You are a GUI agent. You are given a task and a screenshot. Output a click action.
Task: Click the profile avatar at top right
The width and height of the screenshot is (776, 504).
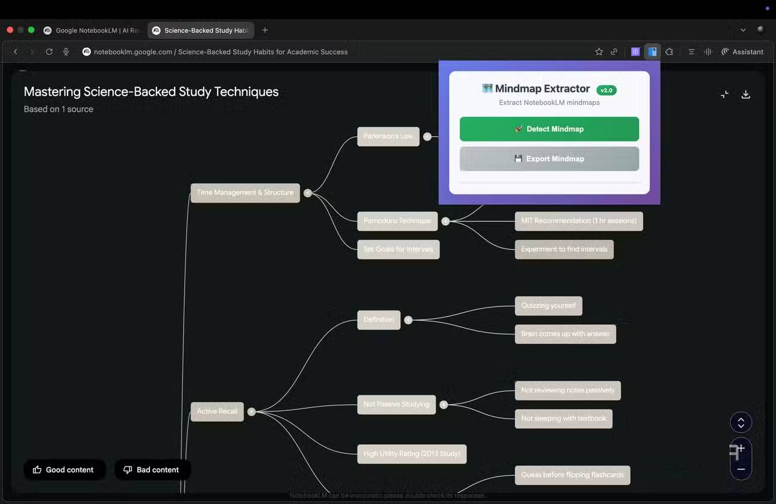click(x=760, y=30)
